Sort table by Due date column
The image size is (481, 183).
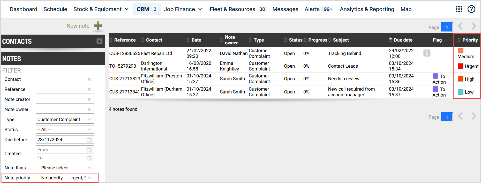coord(401,40)
